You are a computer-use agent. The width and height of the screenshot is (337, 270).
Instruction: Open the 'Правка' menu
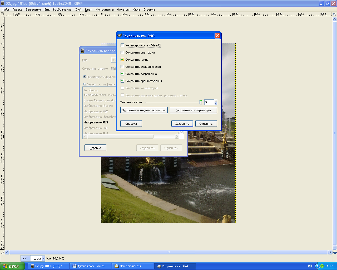[x=17, y=9]
